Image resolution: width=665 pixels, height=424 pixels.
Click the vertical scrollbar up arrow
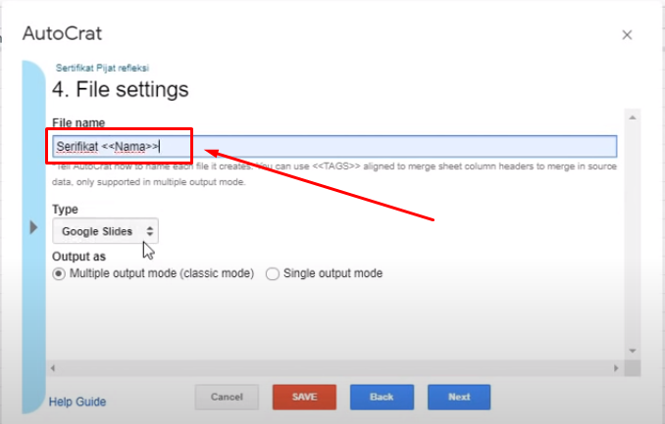coord(633,118)
